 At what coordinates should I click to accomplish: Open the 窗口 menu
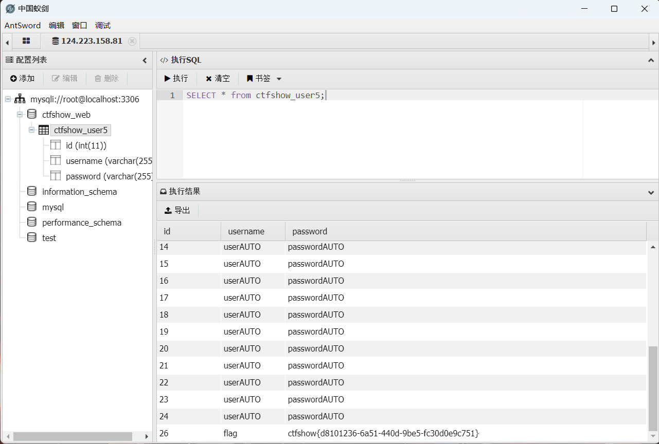[80, 25]
